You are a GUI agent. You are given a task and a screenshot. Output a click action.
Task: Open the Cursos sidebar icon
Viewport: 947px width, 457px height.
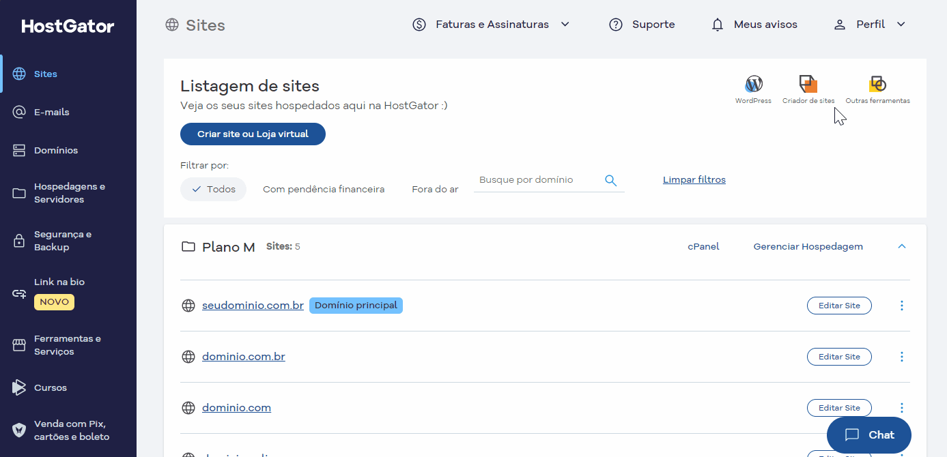click(x=18, y=387)
